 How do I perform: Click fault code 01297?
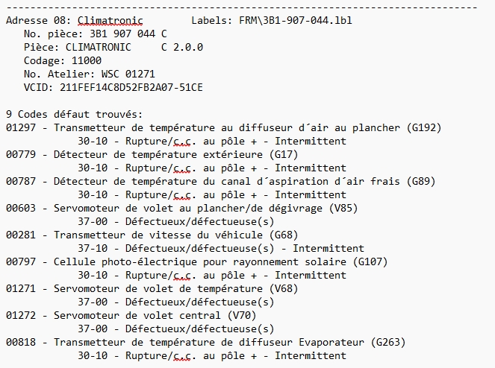[21, 127]
